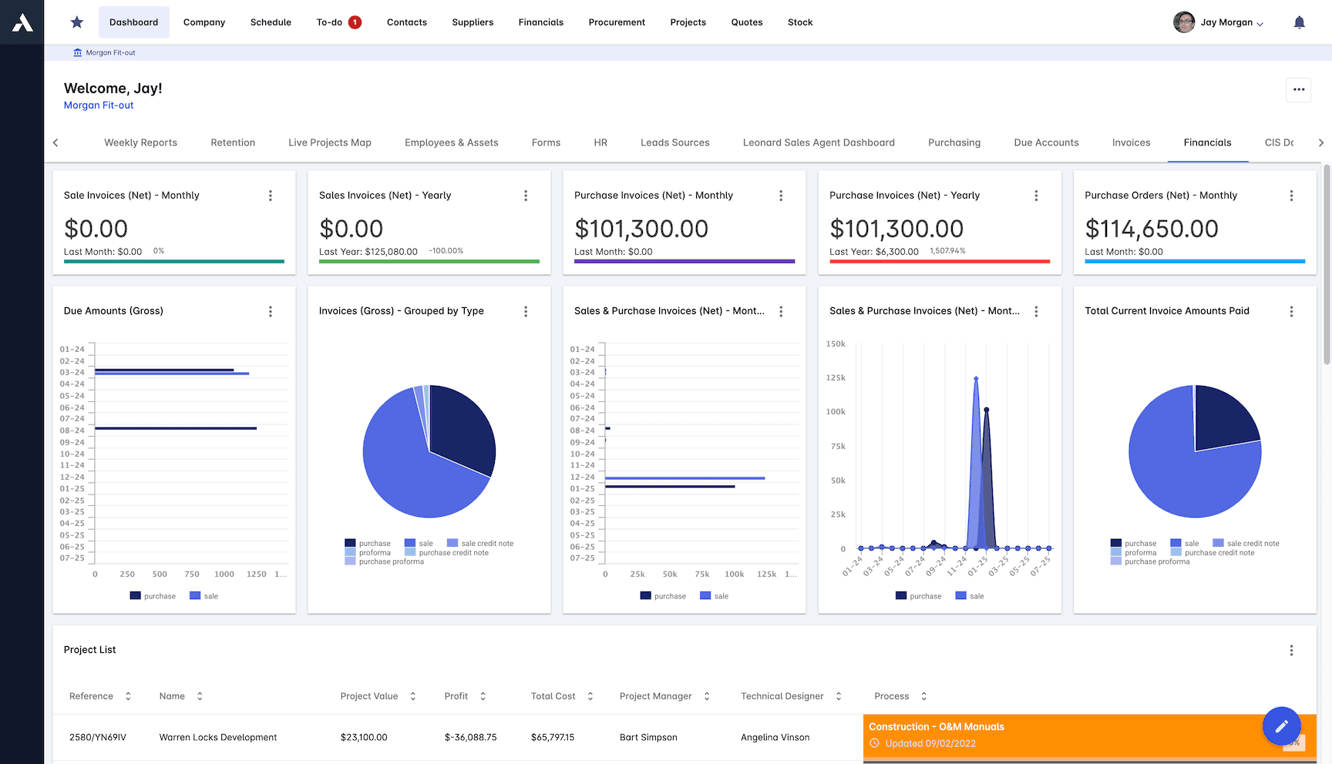This screenshot has height=764, width=1332.
Task: Open the Procurement menu item
Action: (617, 22)
